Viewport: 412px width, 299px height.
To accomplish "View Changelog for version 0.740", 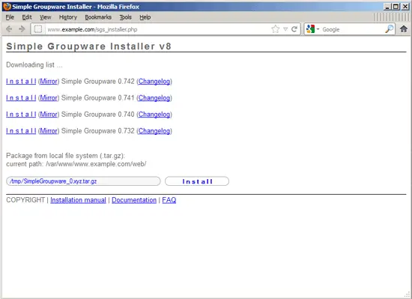I will point(154,115).
